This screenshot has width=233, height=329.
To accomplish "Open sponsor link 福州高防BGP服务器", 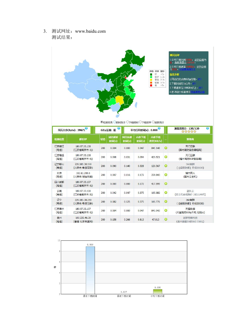I will tap(190, 159).
